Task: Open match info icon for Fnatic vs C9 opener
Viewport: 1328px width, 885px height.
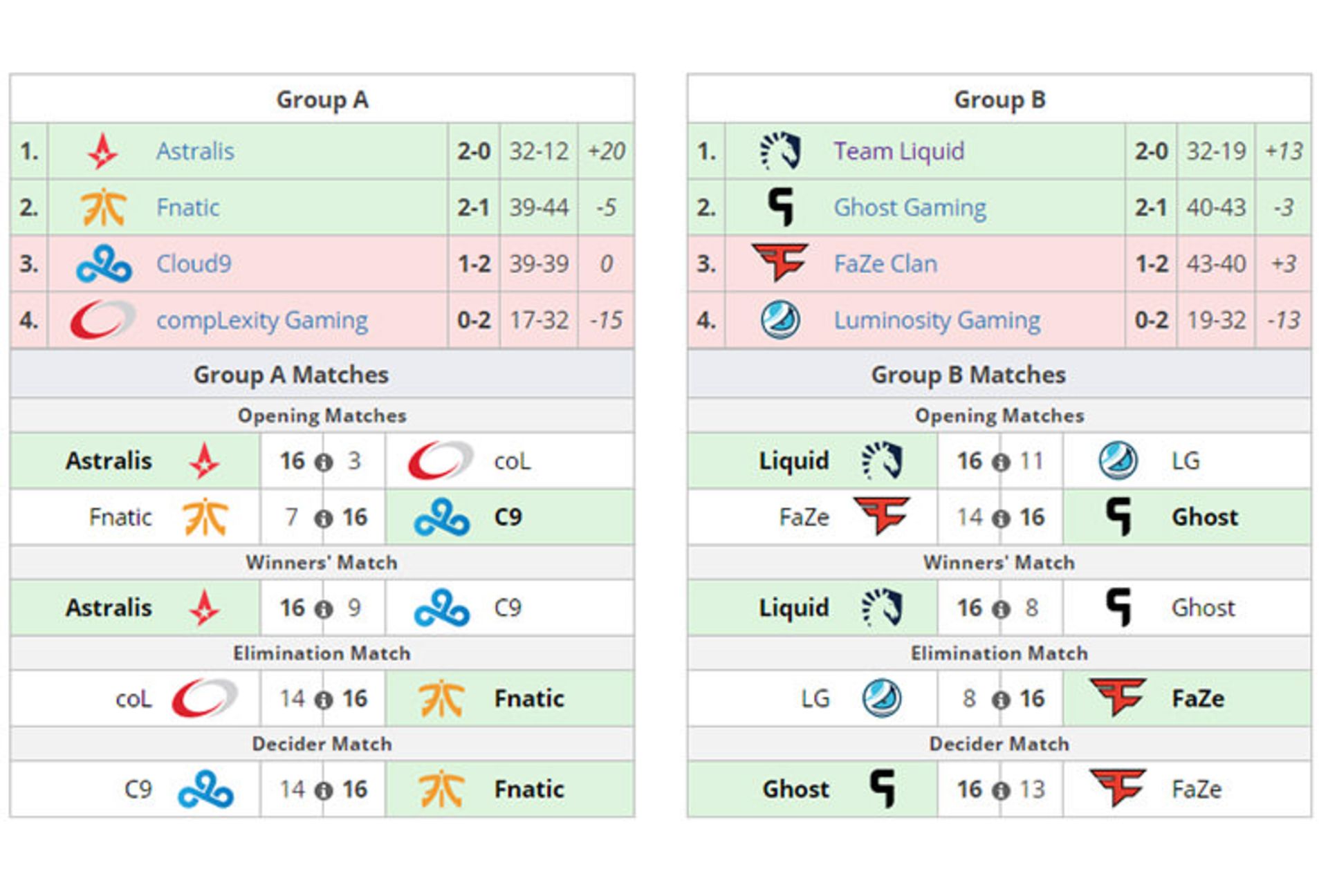Action: 323,519
